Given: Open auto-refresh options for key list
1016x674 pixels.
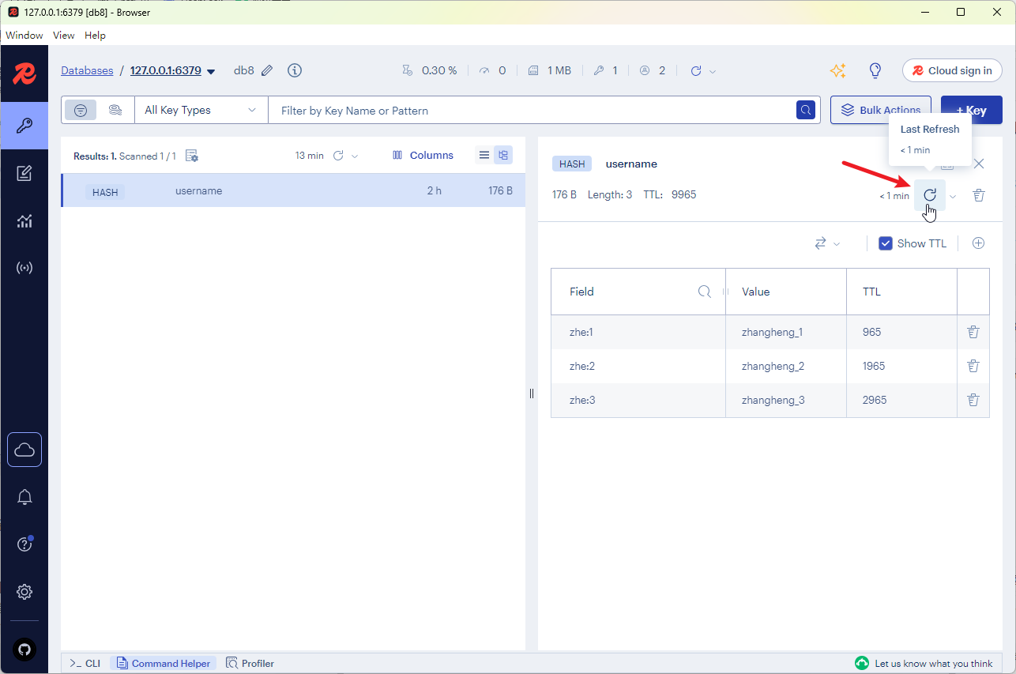Looking at the screenshot, I should tap(355, 156).
